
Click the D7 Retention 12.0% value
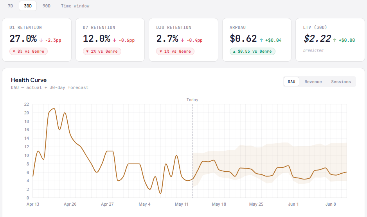[x=96, y=39]
